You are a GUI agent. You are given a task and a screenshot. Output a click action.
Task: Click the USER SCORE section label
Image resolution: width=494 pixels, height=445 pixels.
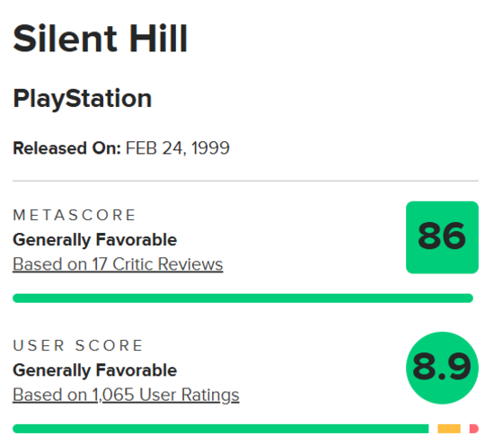(78, 345)
